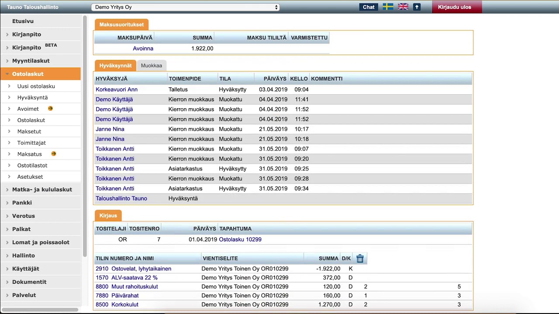Open the Chat button

[369, 7]
